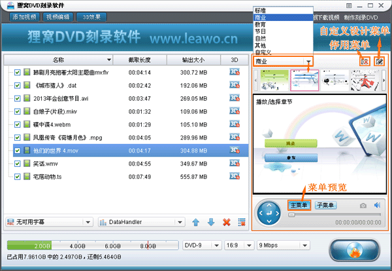Viewport: 392px width, 271px height.
Task: Uncheck 韩剧月亮抱着太阳主题曲mv.flv checkbox
Action: click(17, 73)
